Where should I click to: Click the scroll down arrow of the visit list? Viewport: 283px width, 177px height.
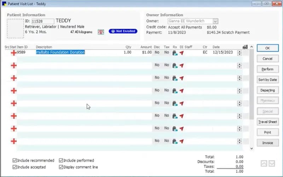(x=252, y=148)
